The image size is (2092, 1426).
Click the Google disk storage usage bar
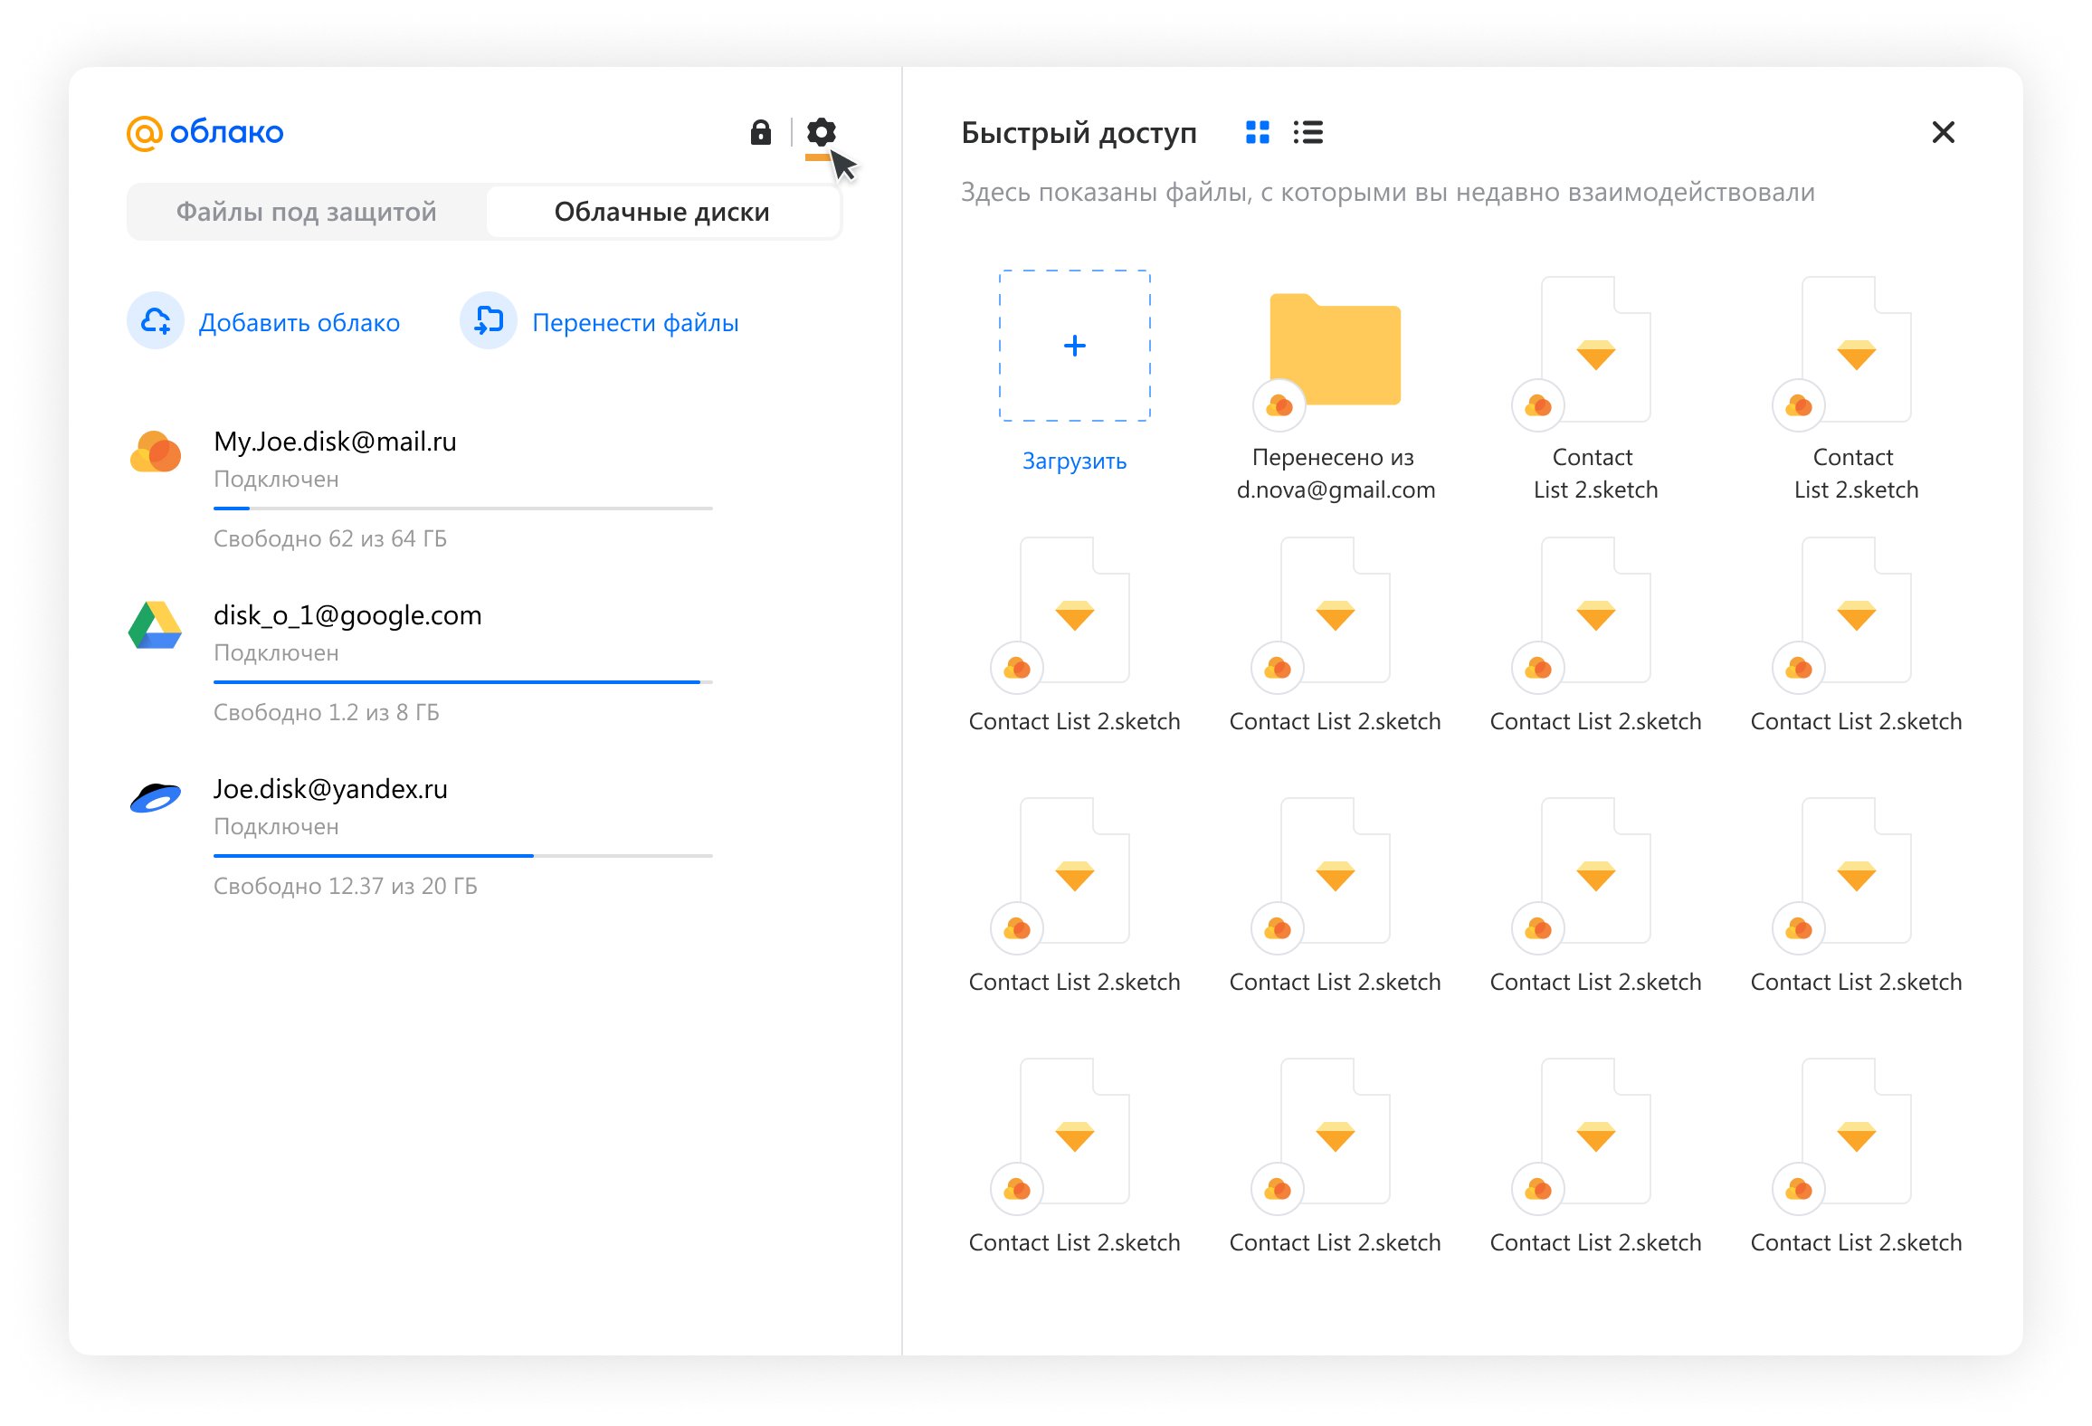coord(462,681)
